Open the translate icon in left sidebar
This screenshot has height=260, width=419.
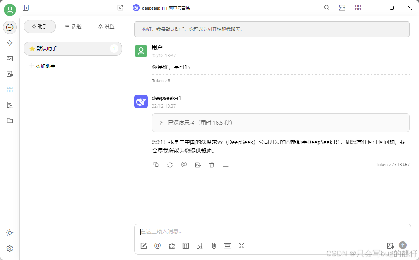pos(10,74)
